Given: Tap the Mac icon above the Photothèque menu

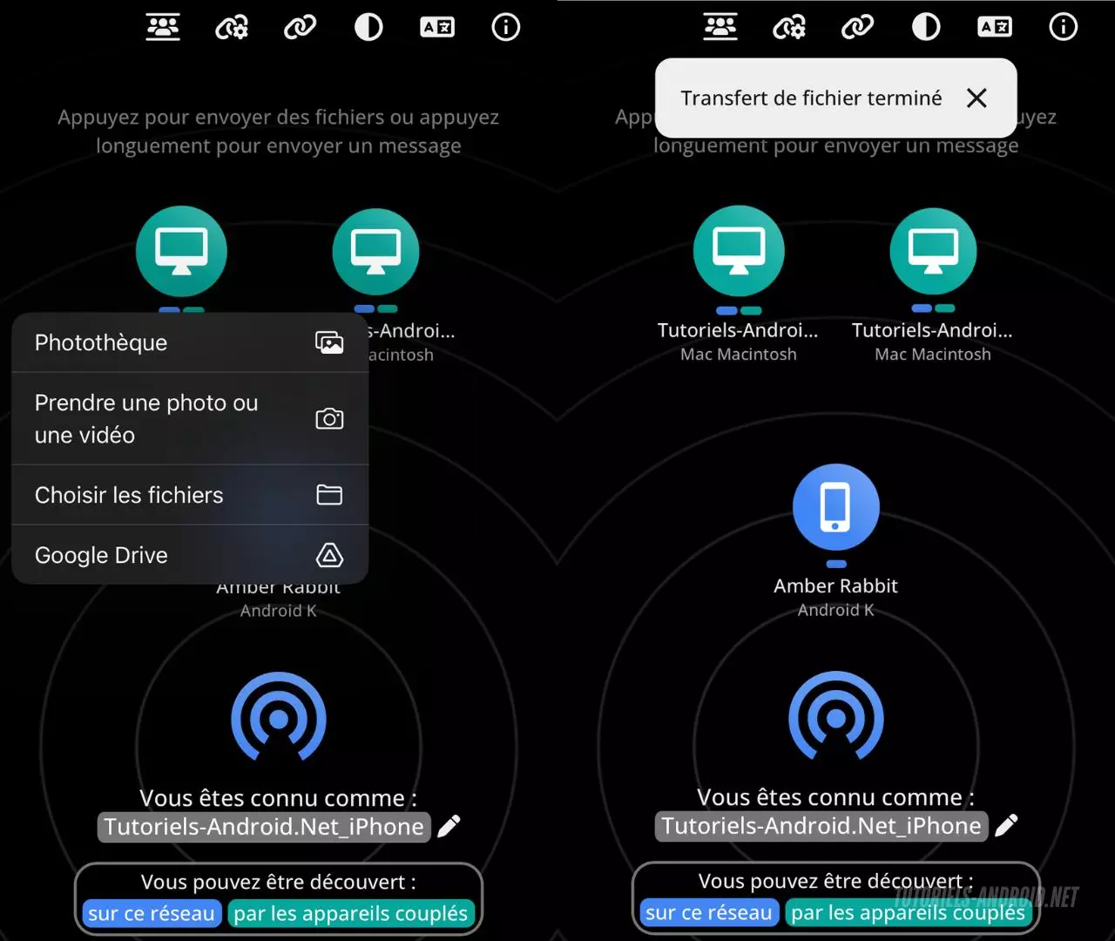Looking at the screenshot, I should [181, 252].
